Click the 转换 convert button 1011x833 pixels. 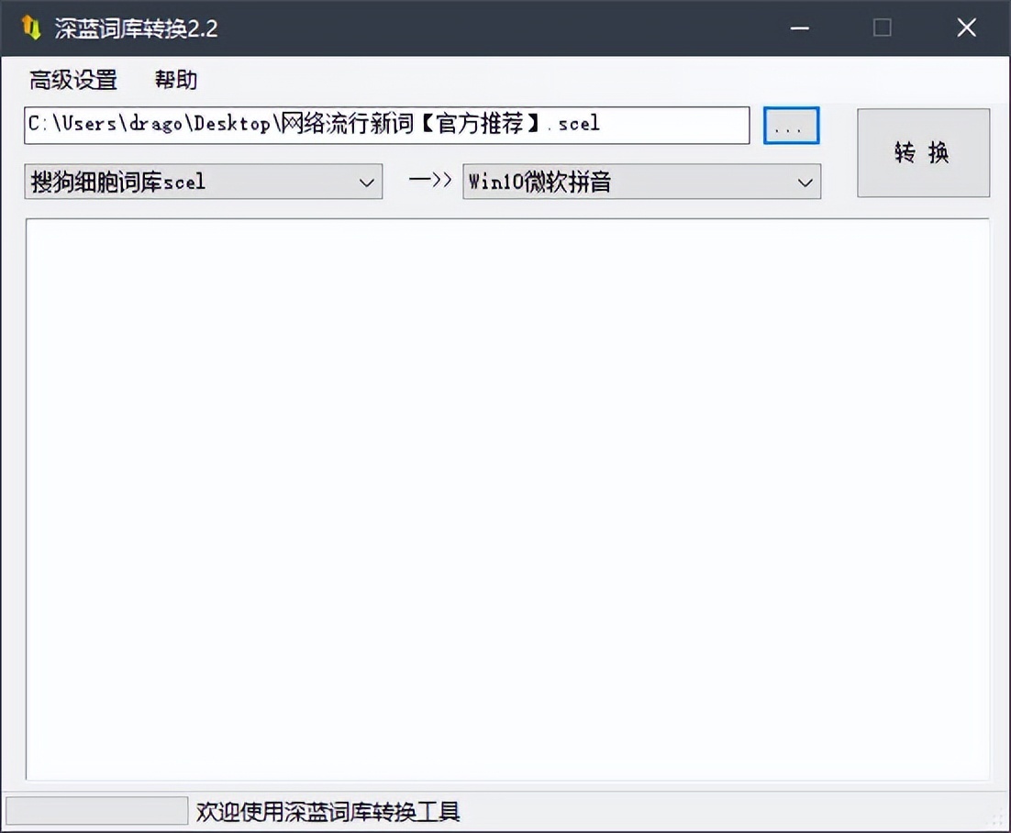click(x=923, y=153)
